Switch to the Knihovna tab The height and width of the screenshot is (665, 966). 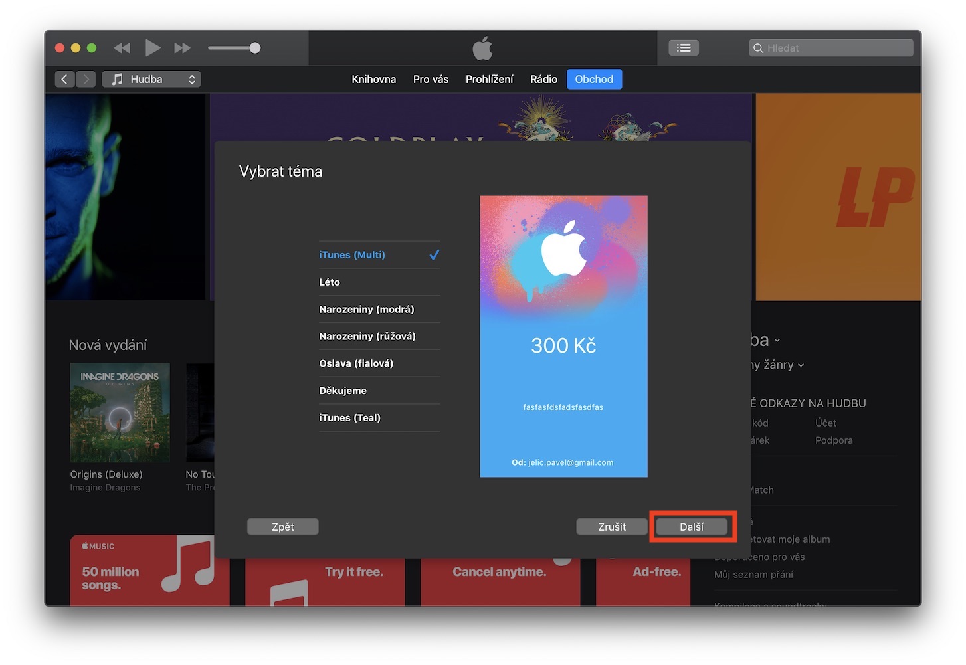coord(373,79)
